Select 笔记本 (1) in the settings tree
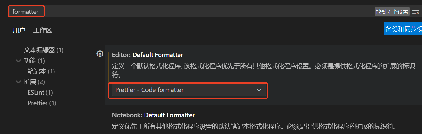Screen dimensions: 422x134 click(41, 71)
